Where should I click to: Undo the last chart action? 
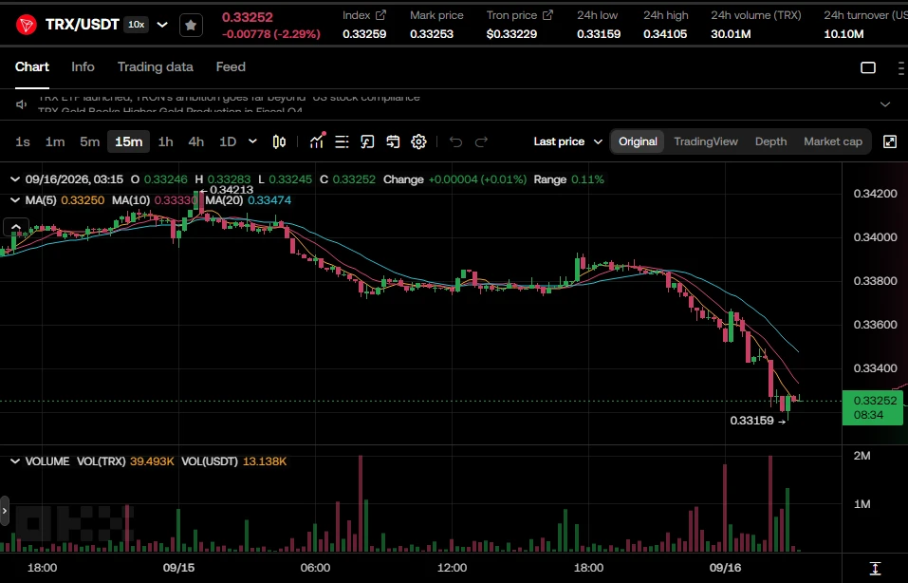tap(455, 141)
